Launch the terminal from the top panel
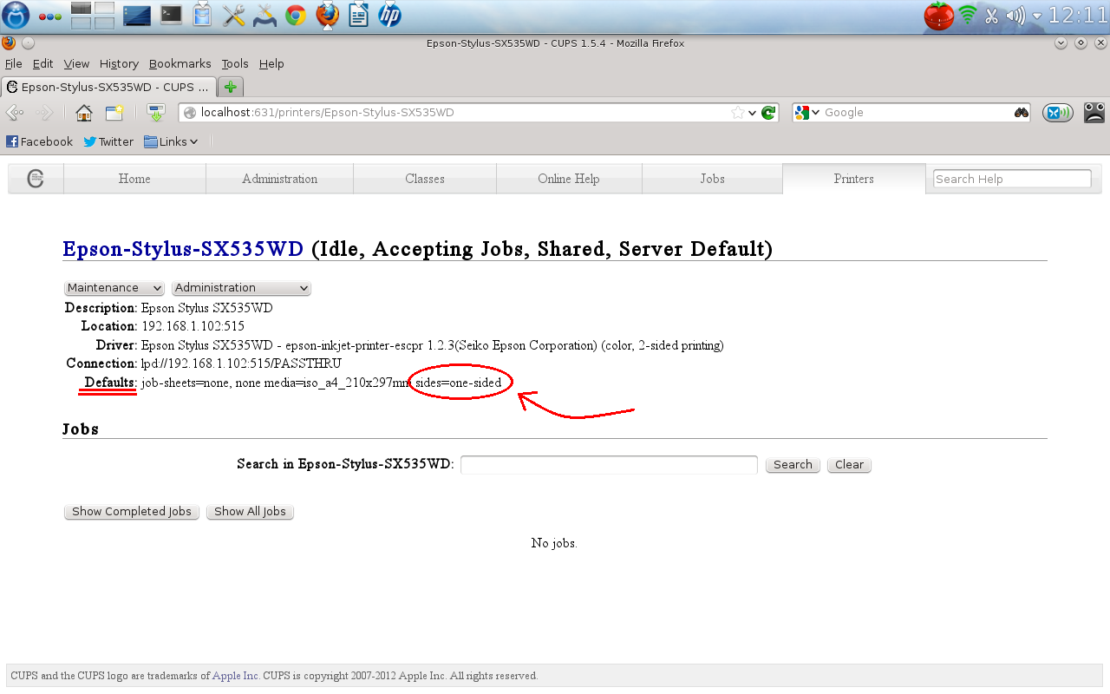The image size is (1110, 694). 171,15
